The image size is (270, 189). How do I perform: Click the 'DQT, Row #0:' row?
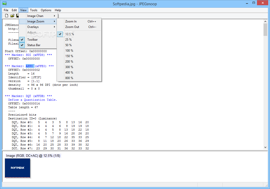pos(50,122)
